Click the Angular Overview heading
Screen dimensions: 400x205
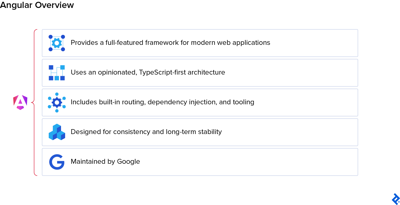[37, 5]
